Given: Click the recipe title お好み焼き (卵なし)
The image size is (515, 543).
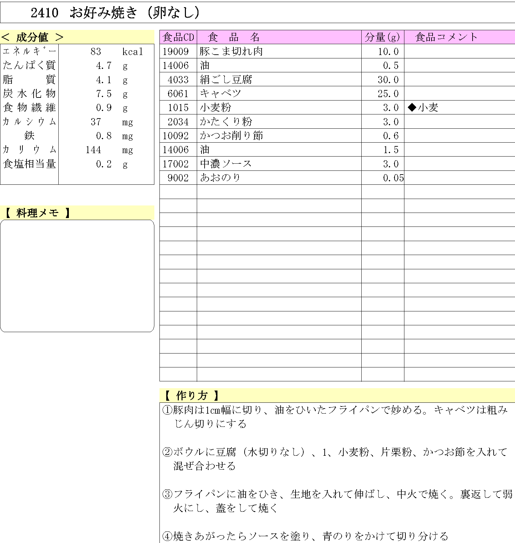Looking at the screenshot, I should coord(134,13).
